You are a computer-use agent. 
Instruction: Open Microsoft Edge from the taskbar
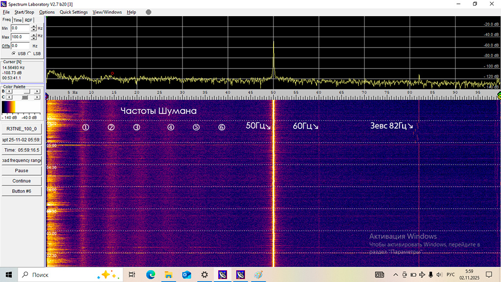[150, 275]
